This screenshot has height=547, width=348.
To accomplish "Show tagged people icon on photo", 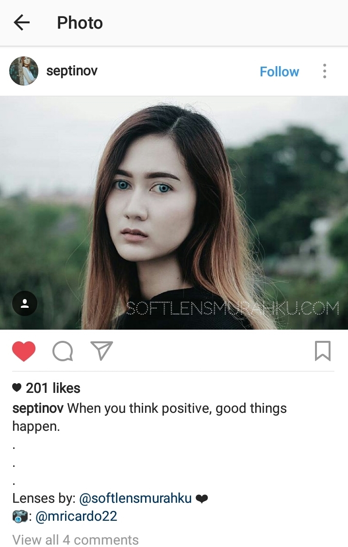I will (25, 303).
